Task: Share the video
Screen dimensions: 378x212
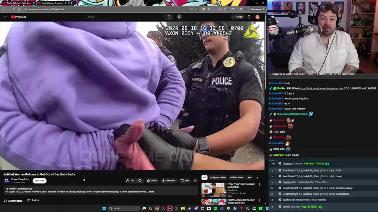Action: coord(152,181)
